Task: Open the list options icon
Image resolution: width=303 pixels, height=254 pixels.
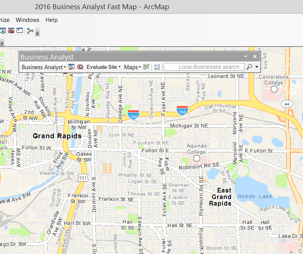Action: click(157, 67)
